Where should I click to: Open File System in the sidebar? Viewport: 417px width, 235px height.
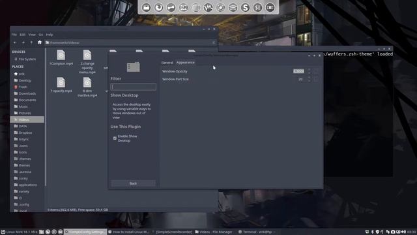pyautogui.click(x=25, y=59)
